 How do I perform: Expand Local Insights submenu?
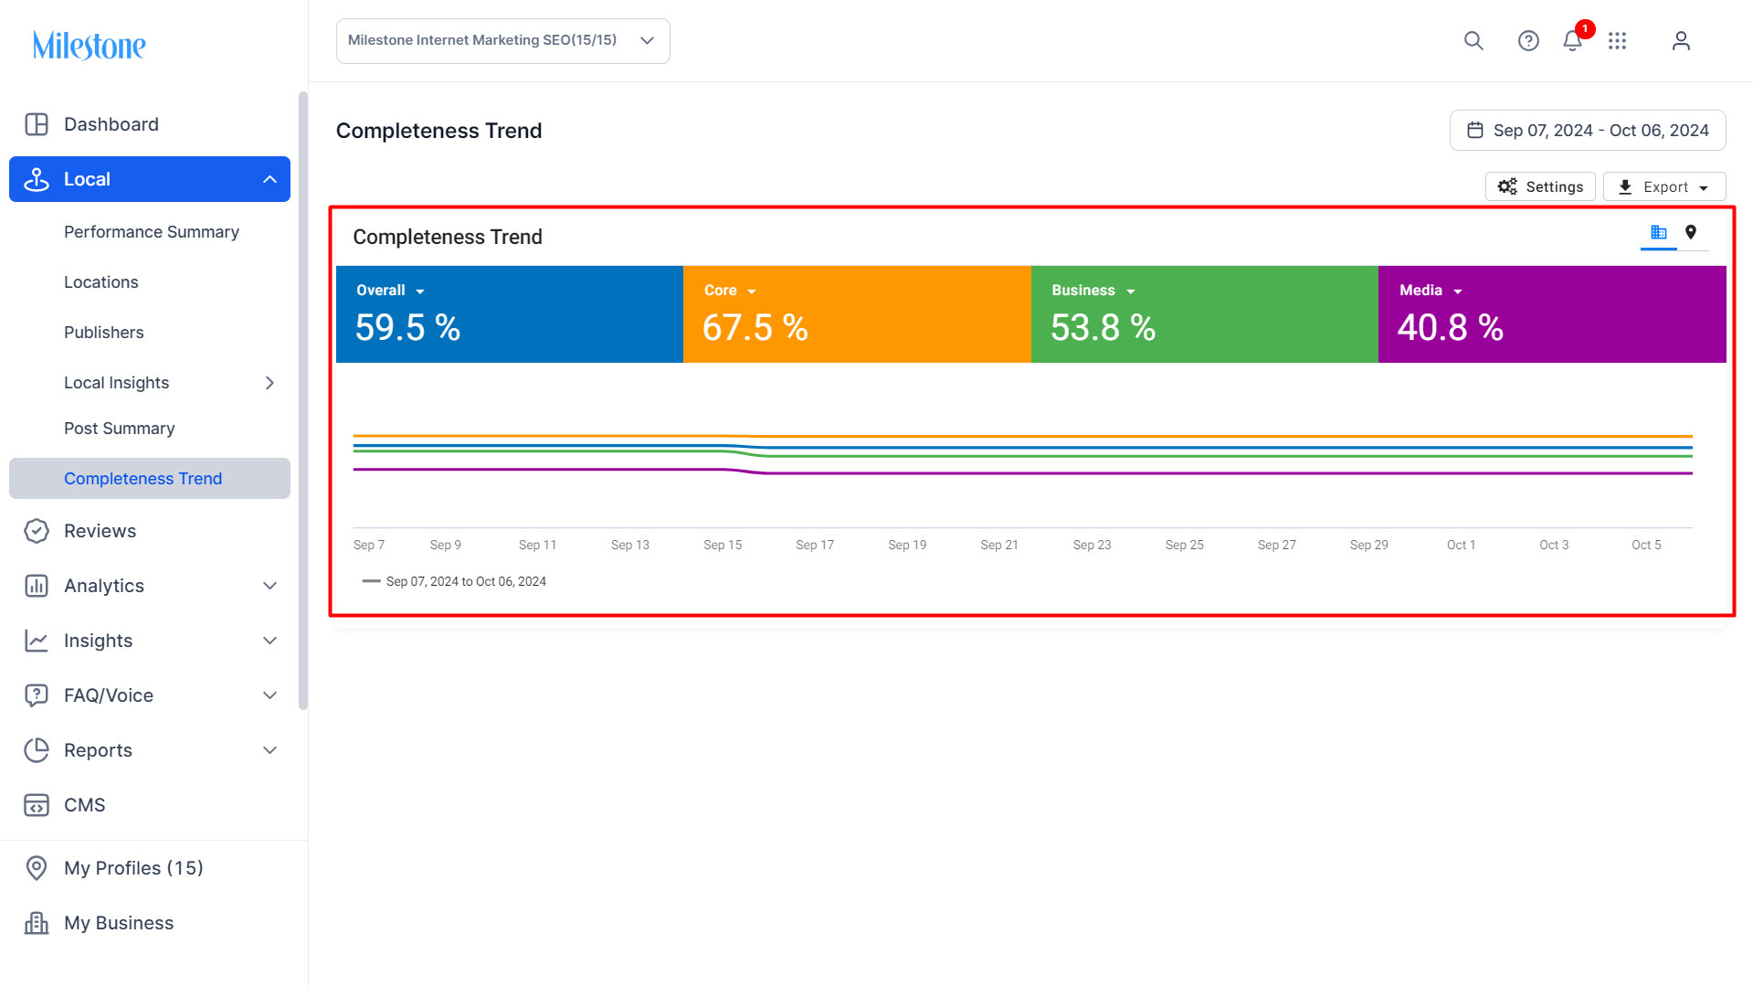point(168,383)
